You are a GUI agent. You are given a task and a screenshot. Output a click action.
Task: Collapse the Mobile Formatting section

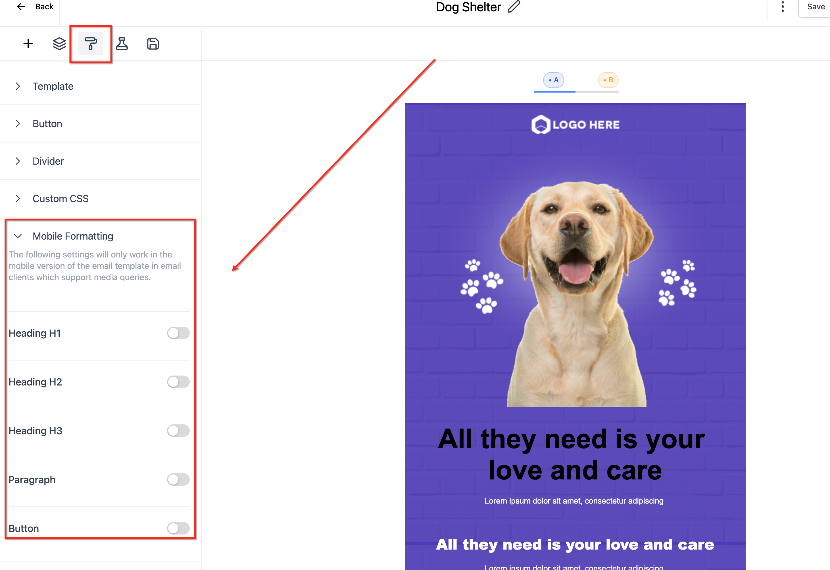72,236
